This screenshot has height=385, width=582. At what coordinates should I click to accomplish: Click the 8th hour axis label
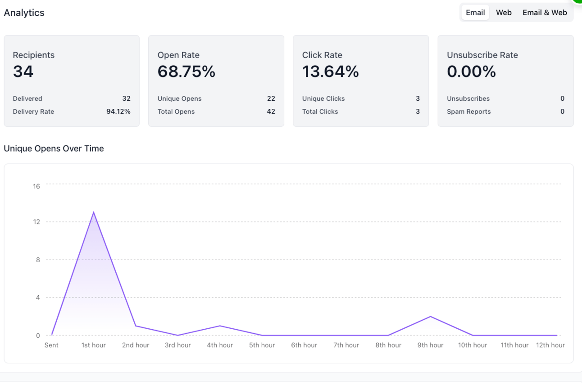[x=388, y=345]
